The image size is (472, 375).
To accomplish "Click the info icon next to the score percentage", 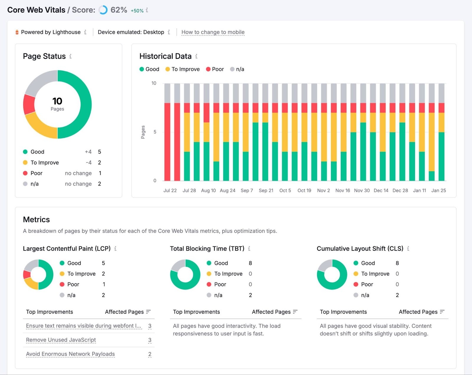I will pyautogui.click(x=147, y=10).
